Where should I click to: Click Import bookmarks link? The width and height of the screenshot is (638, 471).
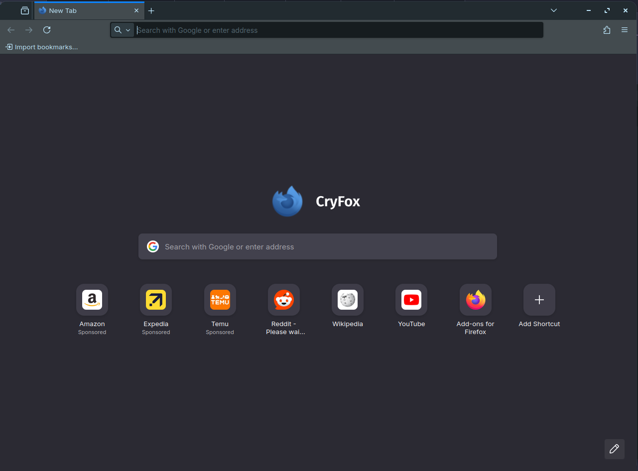coord(42,47)
